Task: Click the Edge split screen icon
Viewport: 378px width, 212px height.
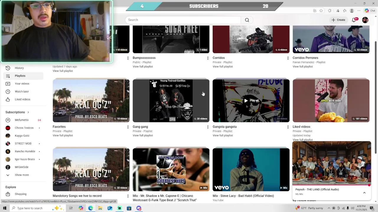Action: click(x=315, y=11)
